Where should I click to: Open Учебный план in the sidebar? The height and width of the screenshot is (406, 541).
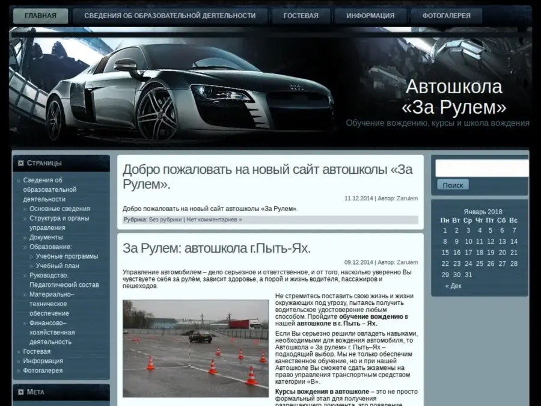pyautogui.click(x=57, y=266)
